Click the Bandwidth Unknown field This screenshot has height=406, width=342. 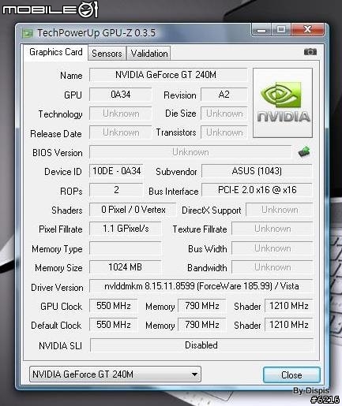tap(272, 267)
